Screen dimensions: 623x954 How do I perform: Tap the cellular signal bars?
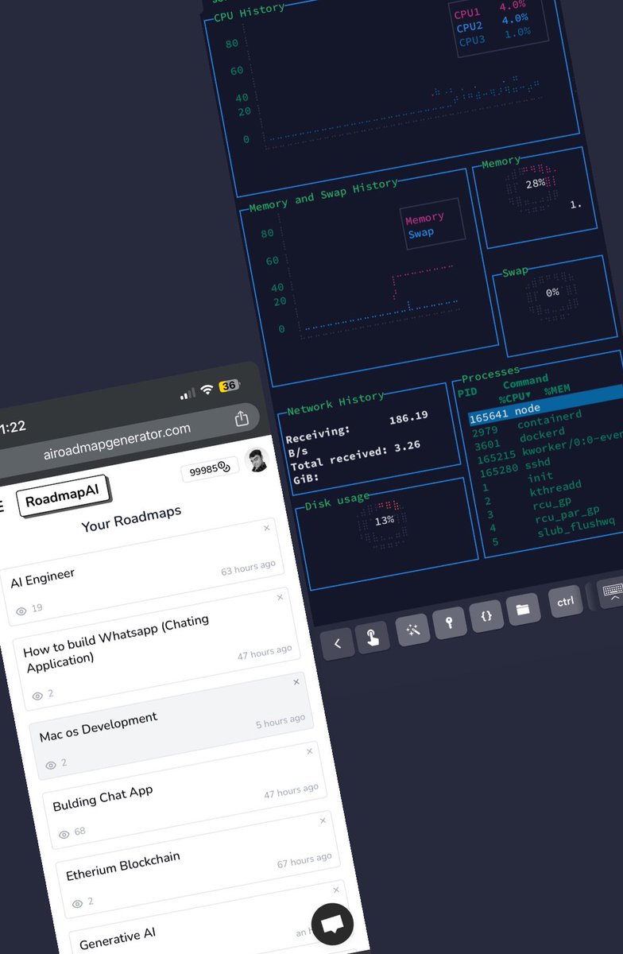pyautogui.click(x=188, y=394)
